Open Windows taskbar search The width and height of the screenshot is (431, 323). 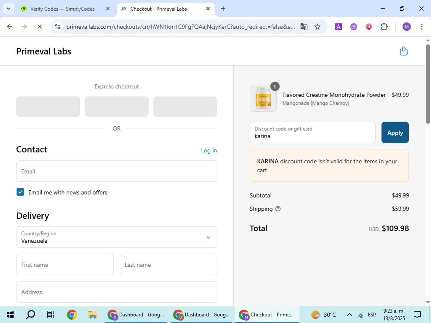pyautogui.click(x=30, y=315)
